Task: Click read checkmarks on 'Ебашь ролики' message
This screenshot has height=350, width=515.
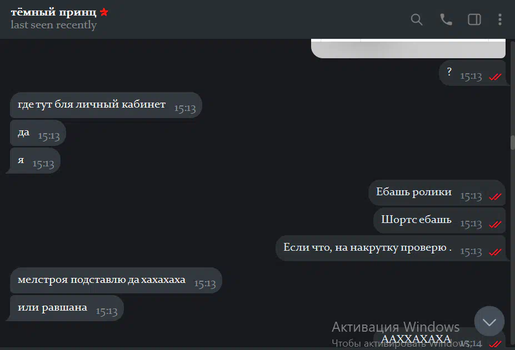Action: [495, 196]
